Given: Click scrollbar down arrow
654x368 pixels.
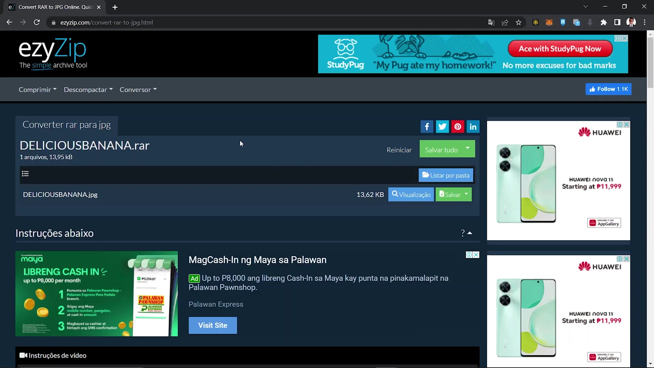Looking at the screenshot, I should tap(650, 364).
